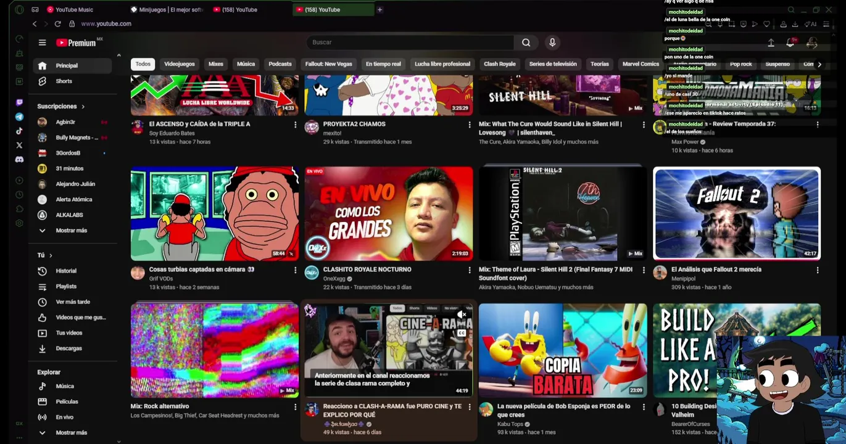Open the Alerta Atómica subscription channel
The width and height of the screenshot is (846, 444).
point(73,200)
